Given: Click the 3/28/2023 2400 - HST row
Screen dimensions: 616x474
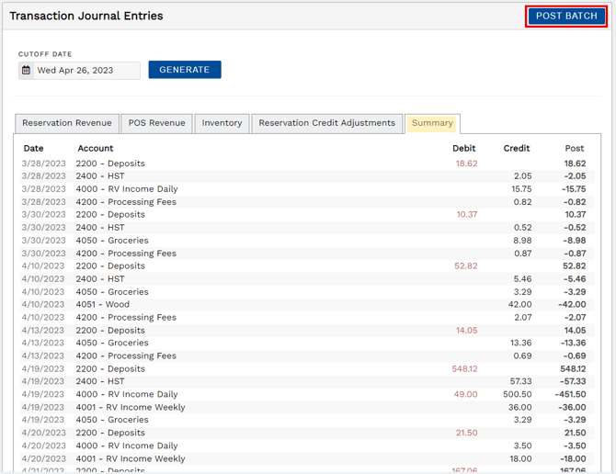Looking at the screenshot, I should coord(307,176).
